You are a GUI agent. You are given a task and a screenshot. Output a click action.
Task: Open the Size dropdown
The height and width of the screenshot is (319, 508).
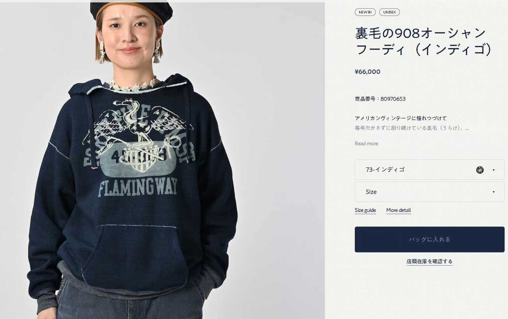pos(429,192)
